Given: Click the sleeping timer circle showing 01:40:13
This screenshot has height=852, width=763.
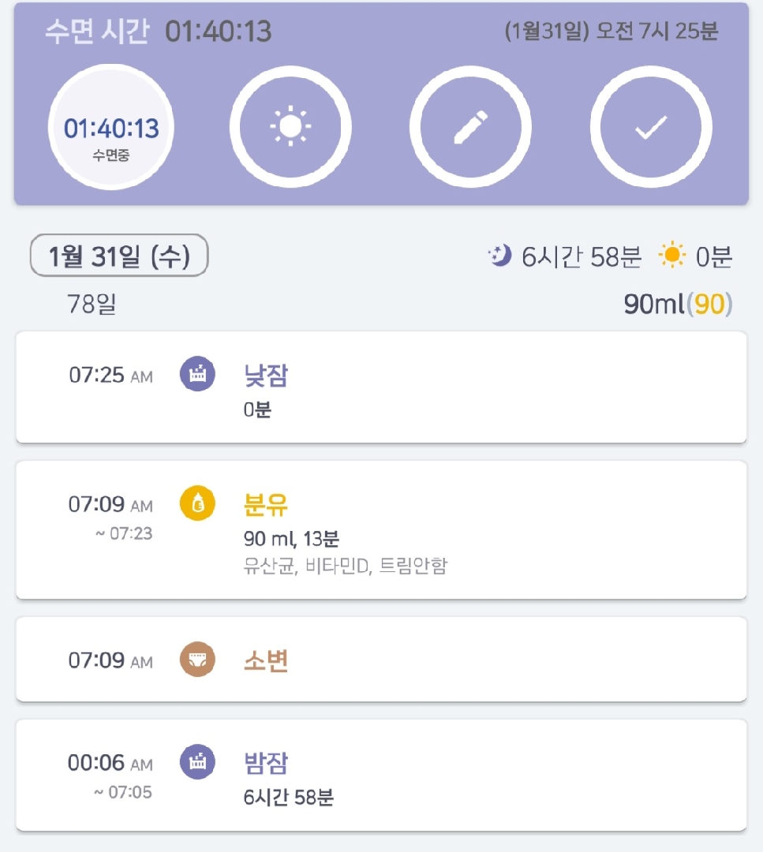Looking at the screenshot, I should point(111,128).
